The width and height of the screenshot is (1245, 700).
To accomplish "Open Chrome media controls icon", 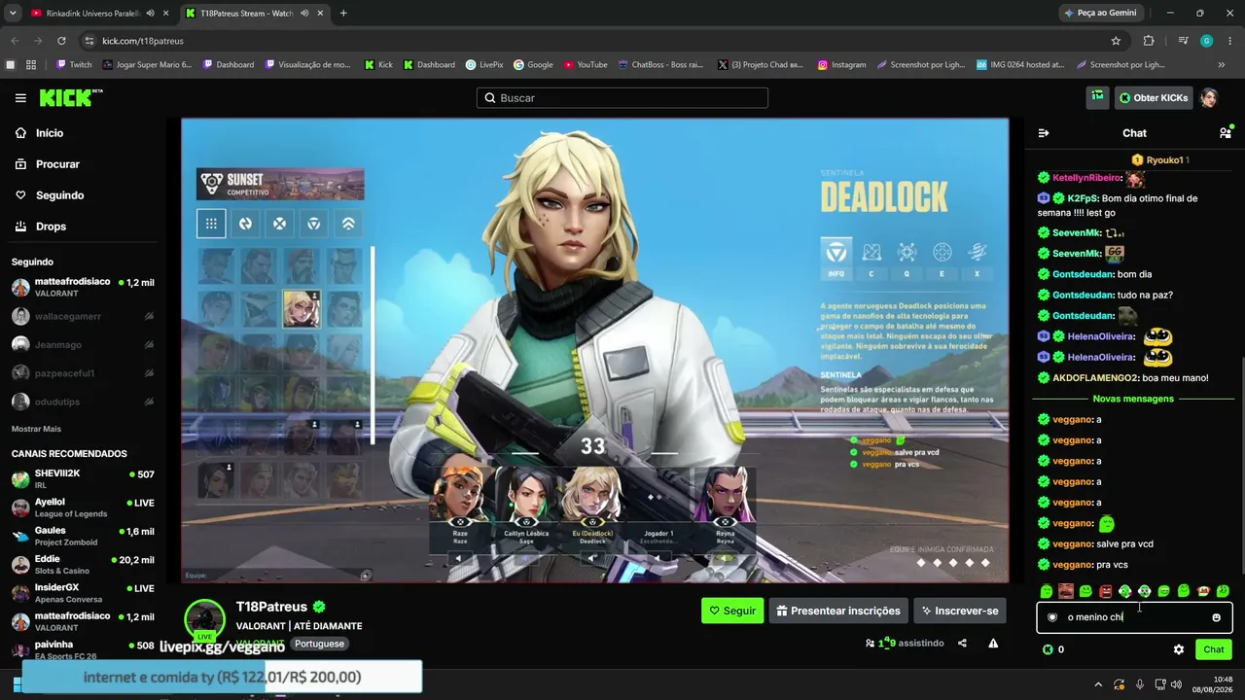I will pyautogui.click(x=1183, y=41).
